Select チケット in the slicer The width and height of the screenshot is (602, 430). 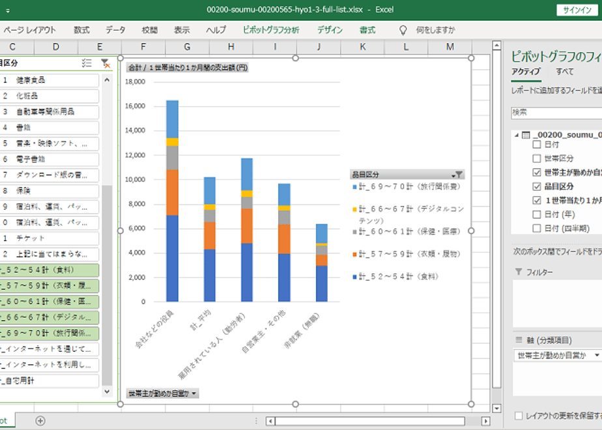click(49, 238)
